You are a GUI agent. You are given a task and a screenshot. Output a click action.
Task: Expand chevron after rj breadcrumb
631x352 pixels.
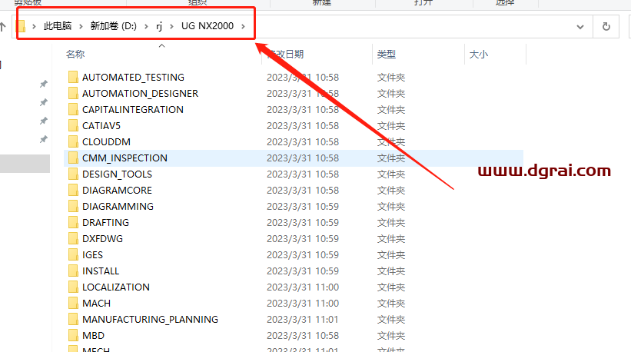(x=172, y=27)
